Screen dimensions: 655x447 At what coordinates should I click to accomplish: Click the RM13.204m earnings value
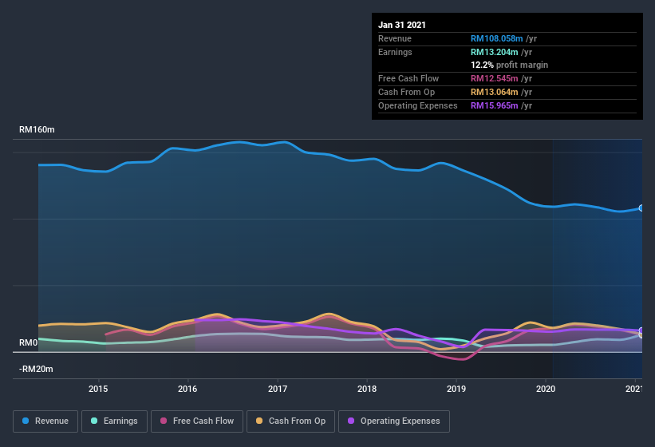[494, 52]
